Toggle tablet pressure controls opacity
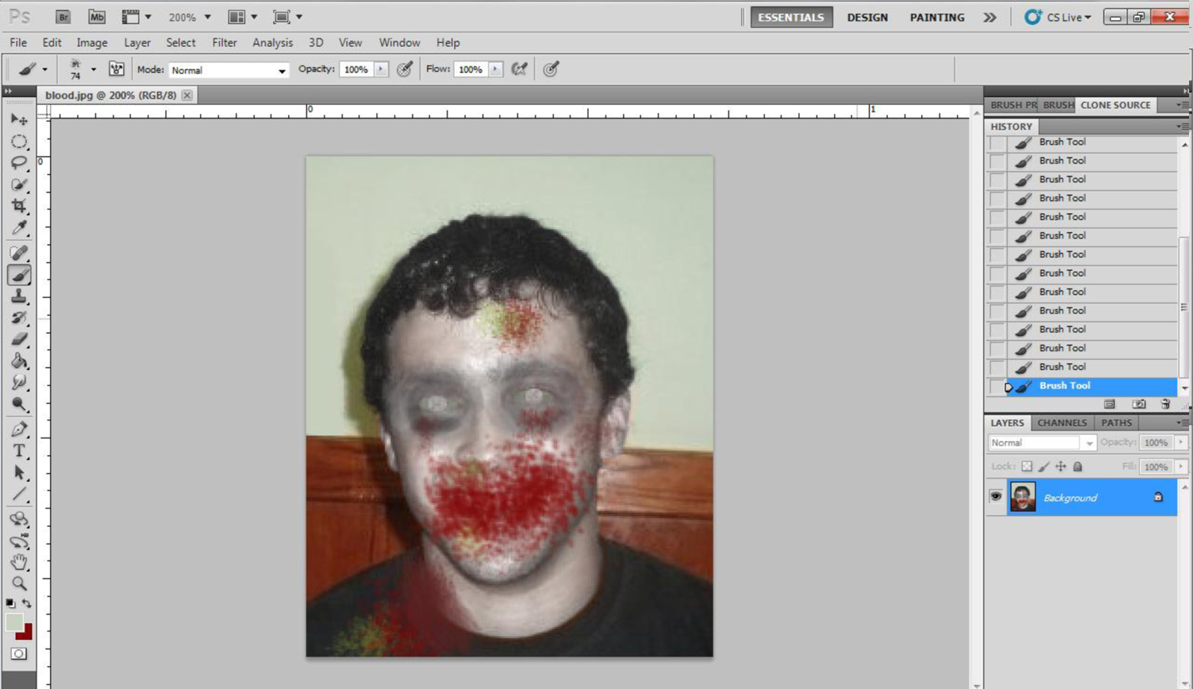Screen dimensions: 1193x689 (405, 69)
